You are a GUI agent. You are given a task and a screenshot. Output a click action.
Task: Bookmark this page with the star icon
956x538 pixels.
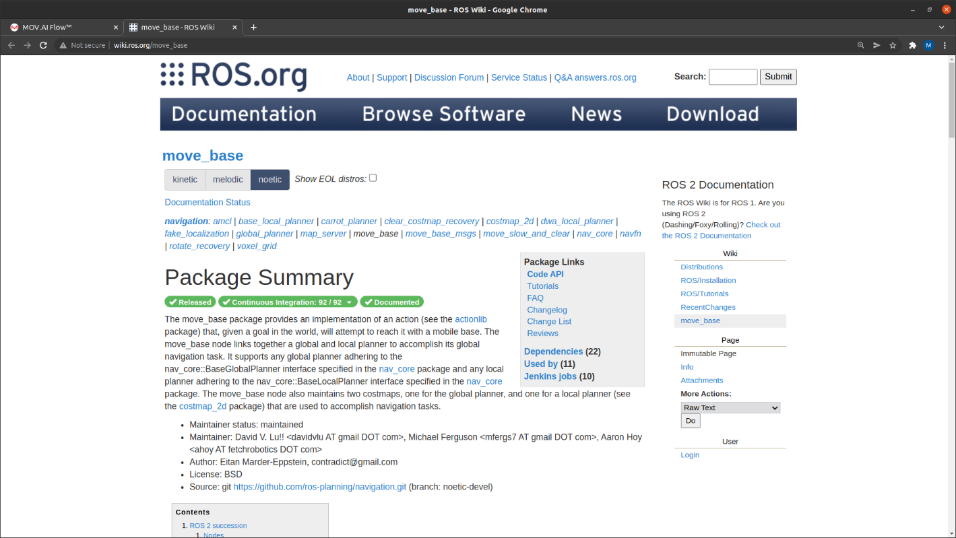click(893, 45)
